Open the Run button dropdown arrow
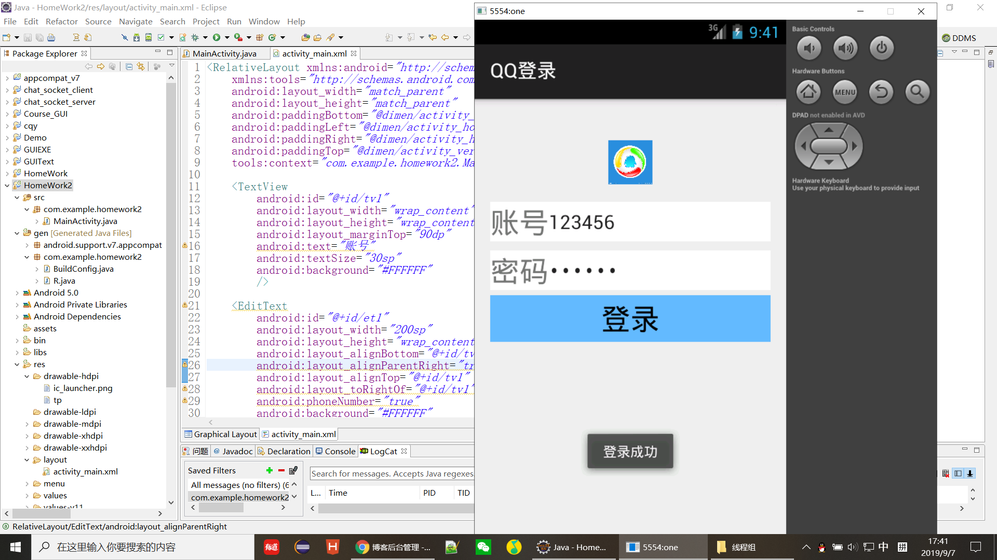This screenshot has width=997, height=560. coord(227,37)
